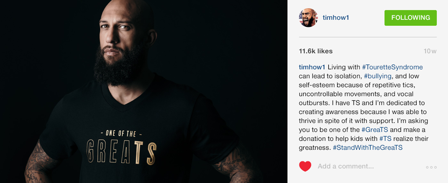The height and width of the screenshot is (183, 448).
Task: View the 11.6k likes list
Action: [x=316, y=51]
